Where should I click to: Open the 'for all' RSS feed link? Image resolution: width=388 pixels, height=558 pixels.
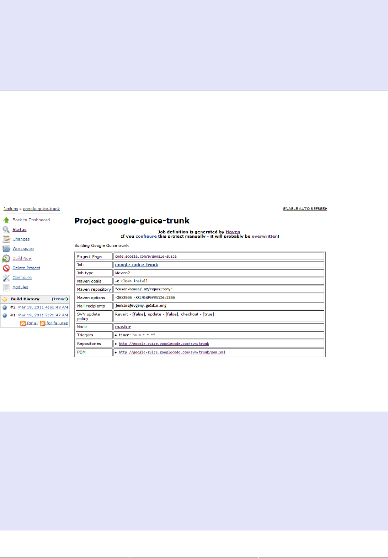click(x=33, y=323)
